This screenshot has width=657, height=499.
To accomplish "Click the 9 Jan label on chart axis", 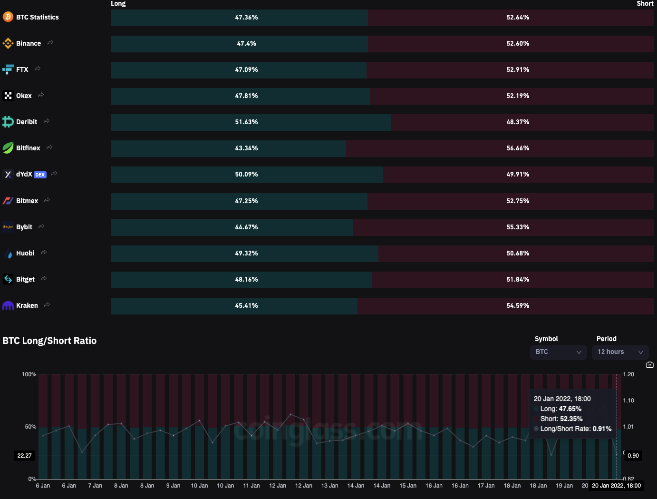I will pos(173,486).
